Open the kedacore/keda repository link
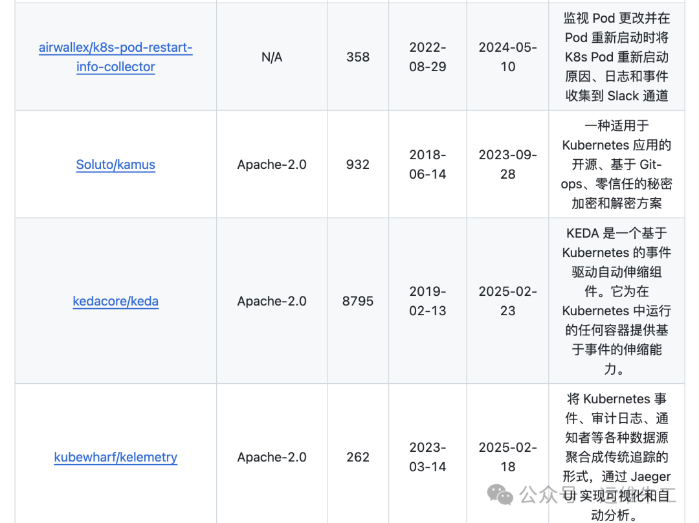The image size is (699, 523). (x=115, y=301)
